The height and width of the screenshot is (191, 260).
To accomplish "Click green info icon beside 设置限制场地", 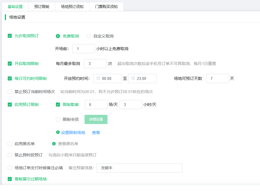I will point(58,132).
